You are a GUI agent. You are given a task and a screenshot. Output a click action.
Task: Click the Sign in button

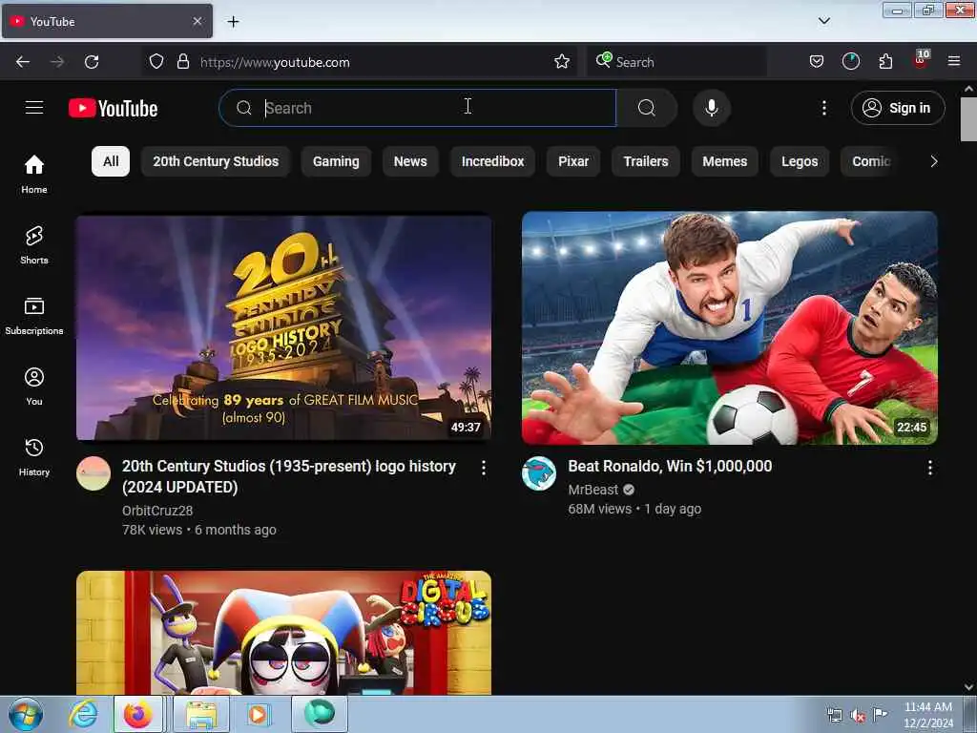coord(898,108)
